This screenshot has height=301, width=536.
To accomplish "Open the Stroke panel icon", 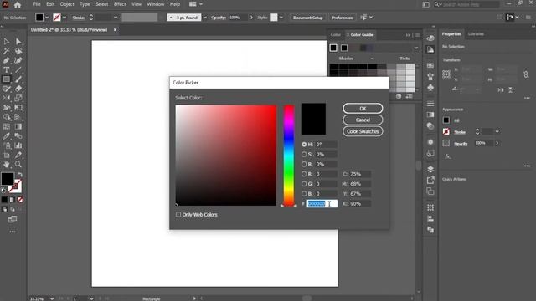I will click(x=430, y=104).
